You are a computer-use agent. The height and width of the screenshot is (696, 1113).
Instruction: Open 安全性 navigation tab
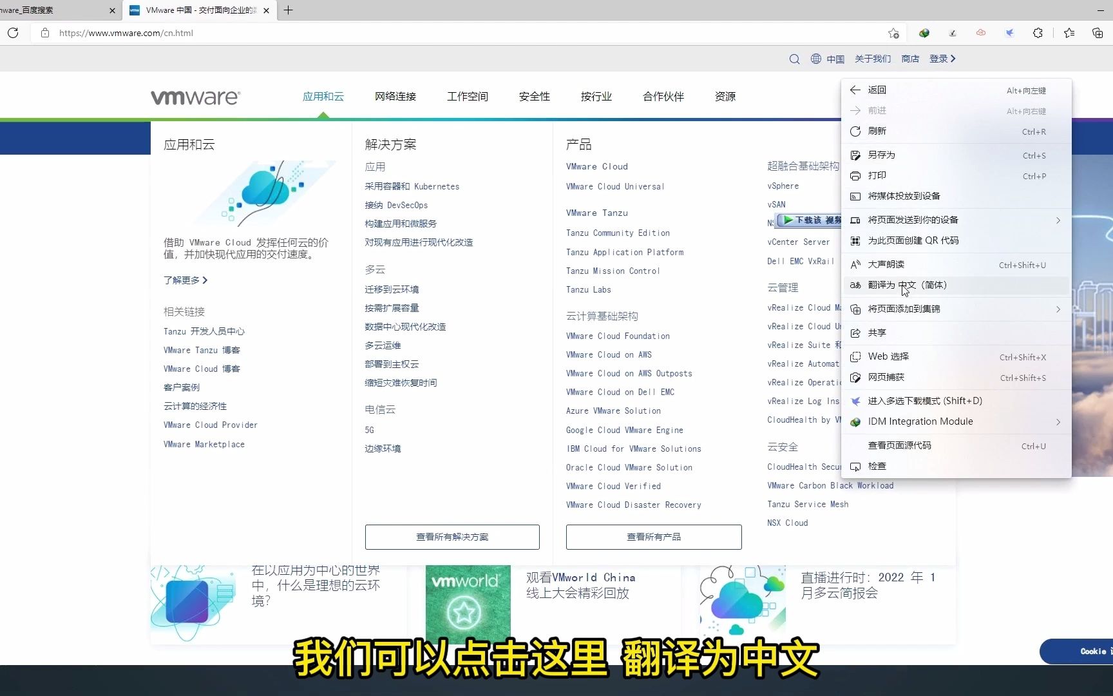[535, 97]
